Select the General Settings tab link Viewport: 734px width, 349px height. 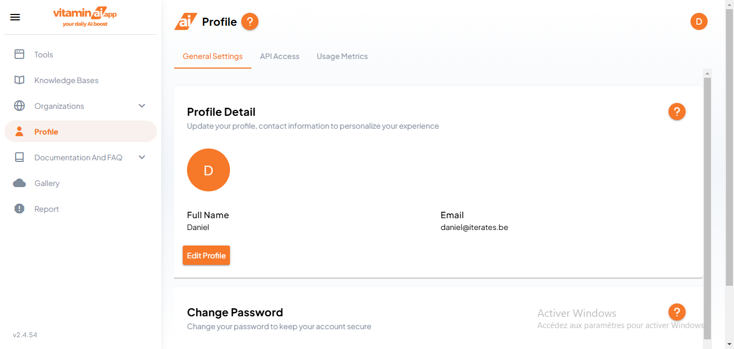[212, 56]
